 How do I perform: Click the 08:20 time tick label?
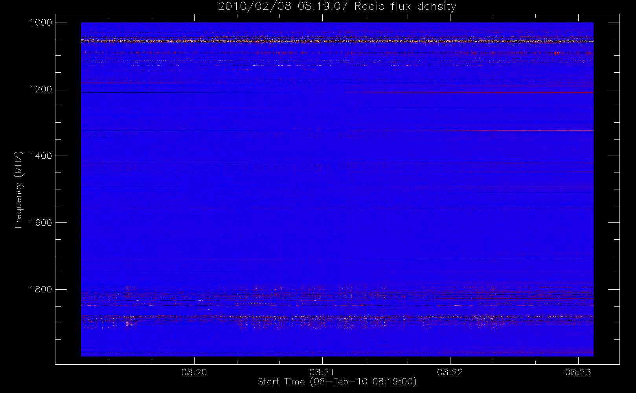[194, 372]
